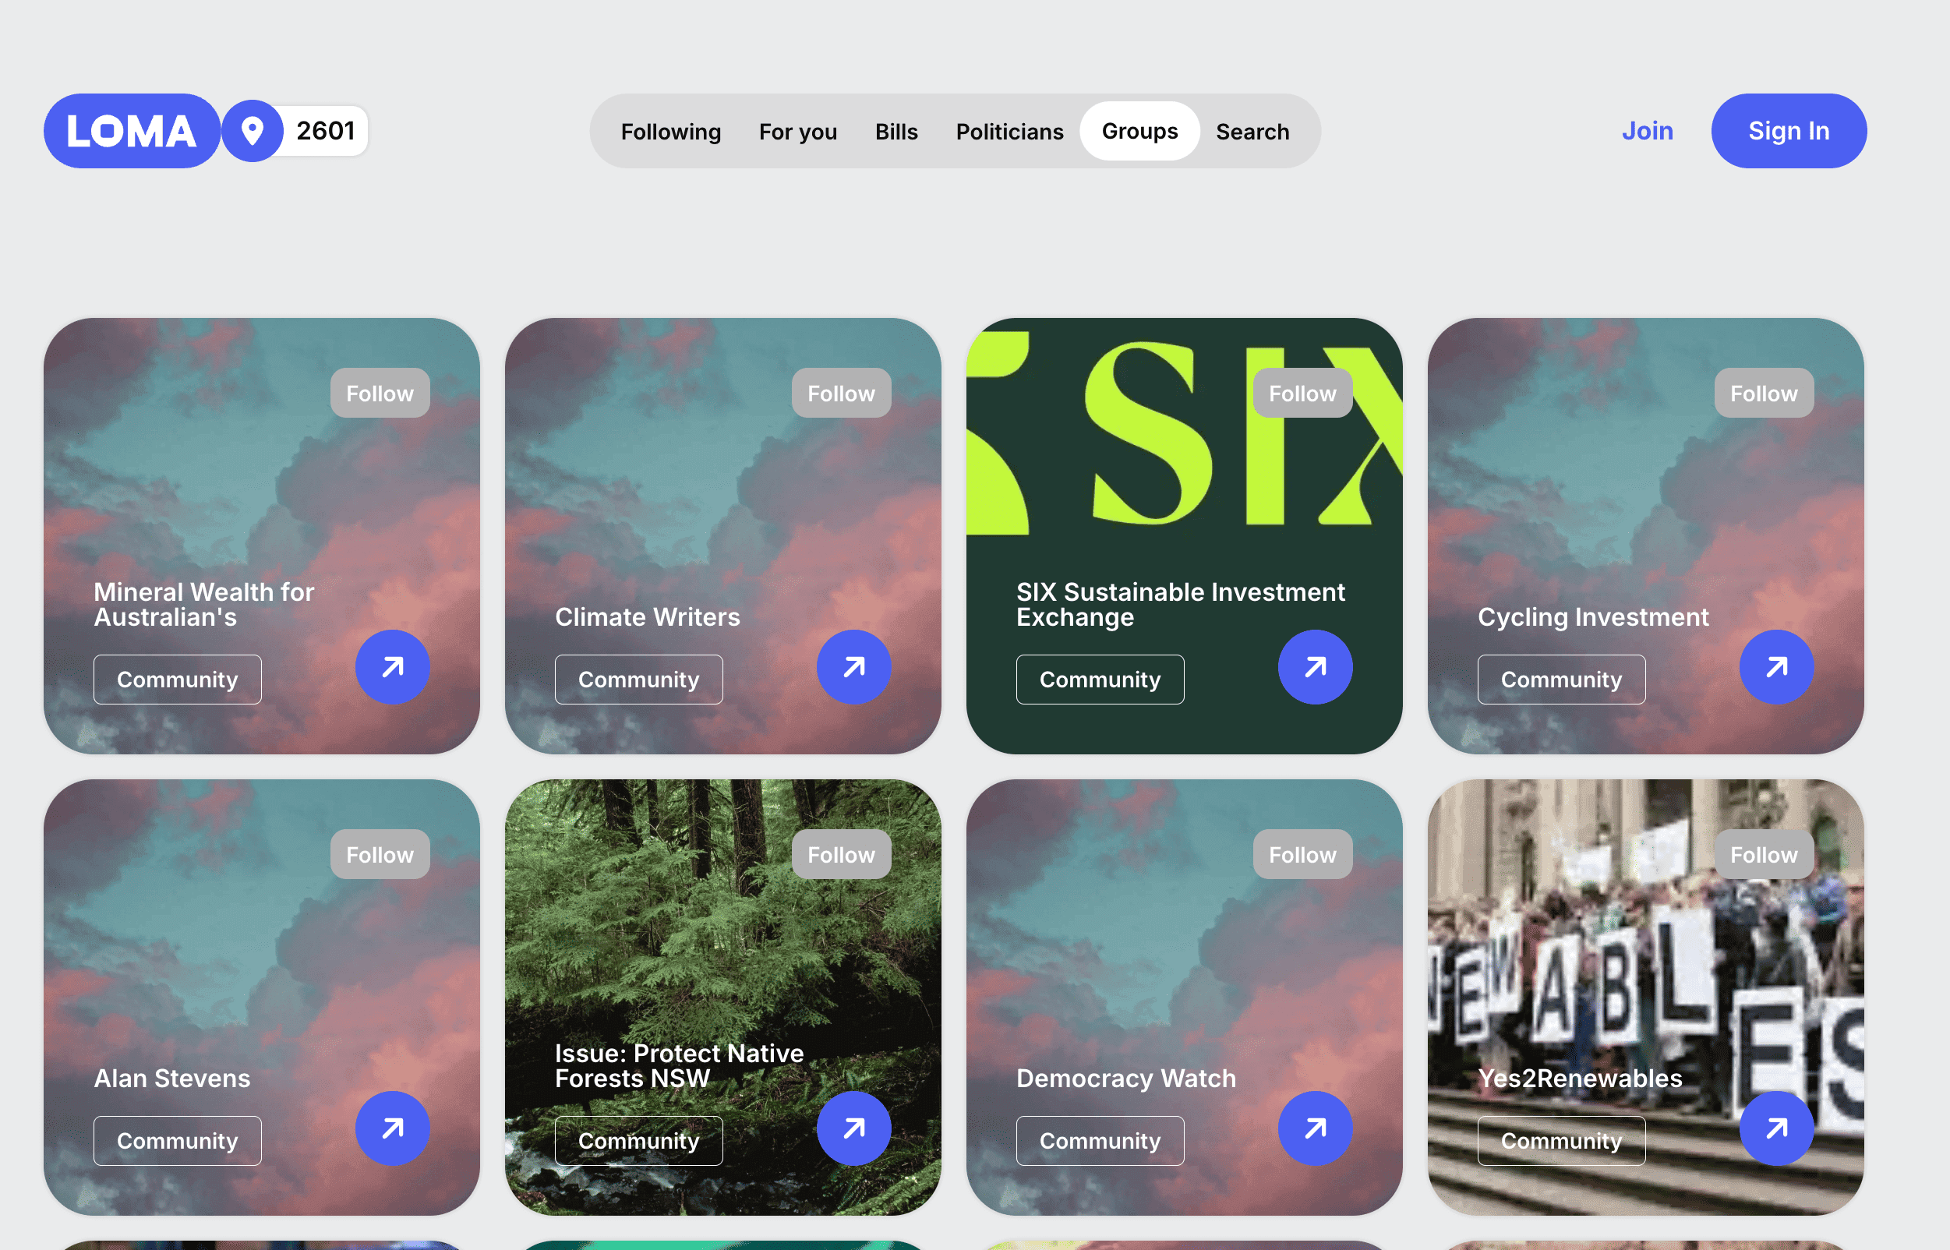Open Protect Native Forests NSW arrow
Viewport: 1950px width, 1250px height.
pyautogui.click(x=853, y=1128)
